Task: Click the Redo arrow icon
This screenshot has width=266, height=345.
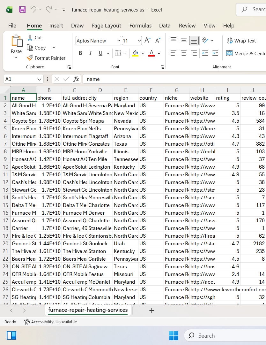Action: pyautogui.click(x=48, y=10)
